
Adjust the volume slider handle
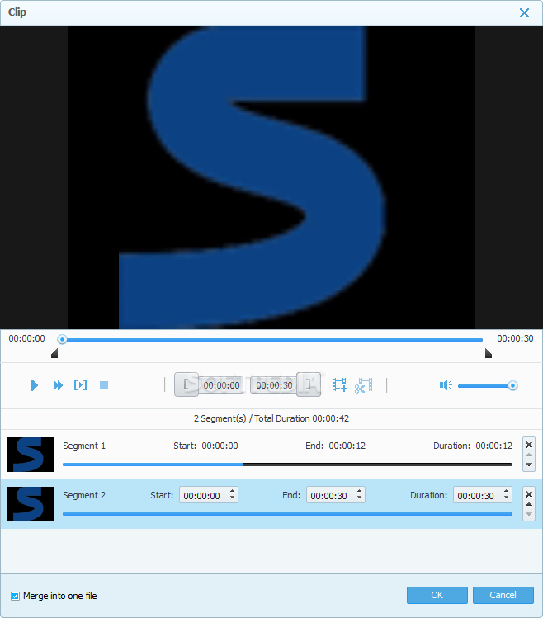point(512,385)
